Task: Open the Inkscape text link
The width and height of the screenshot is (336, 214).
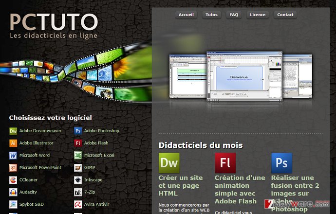Action: (x=93, y=180)
